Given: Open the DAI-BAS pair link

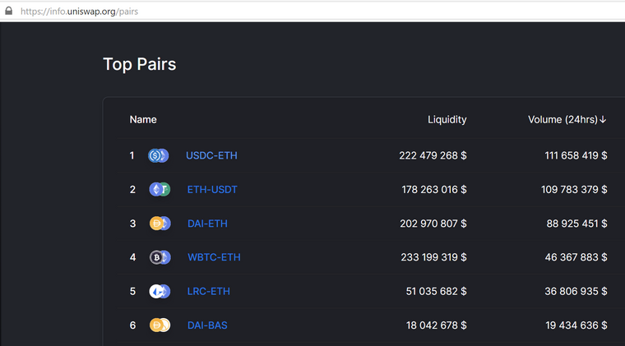Looking at the screenshot, I should point(207,325).
